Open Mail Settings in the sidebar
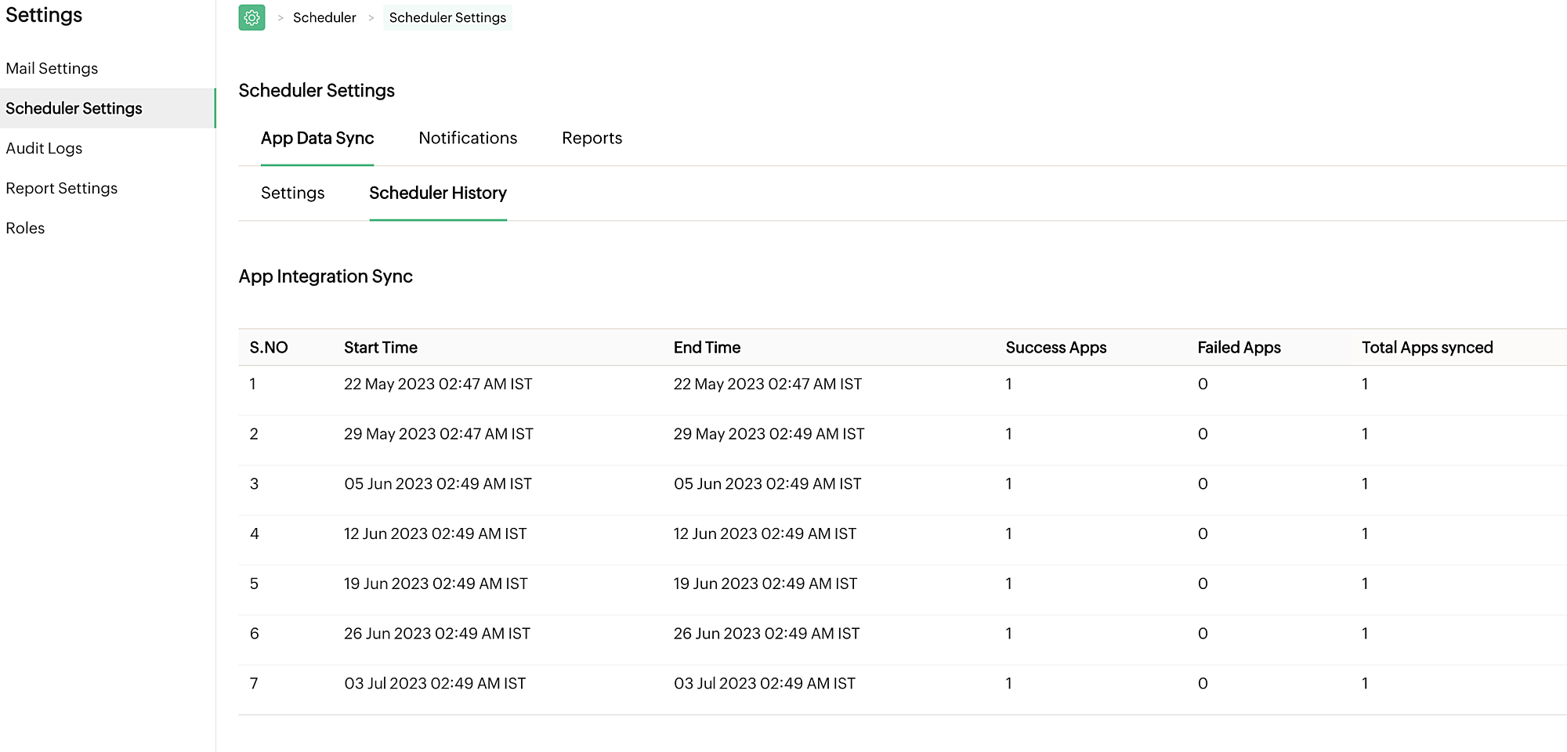 (52, 68)
